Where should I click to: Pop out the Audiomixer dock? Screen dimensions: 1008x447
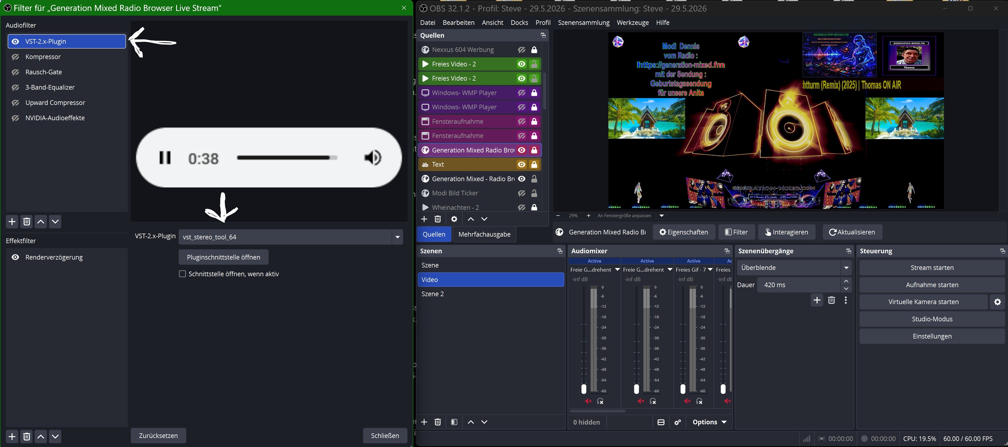click(x=727, y=251)
